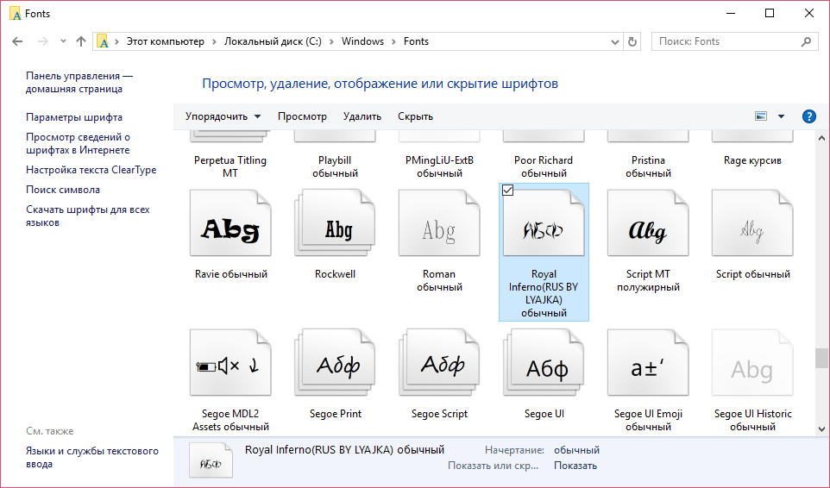Select the Ravie font icon

click(230, 228)
